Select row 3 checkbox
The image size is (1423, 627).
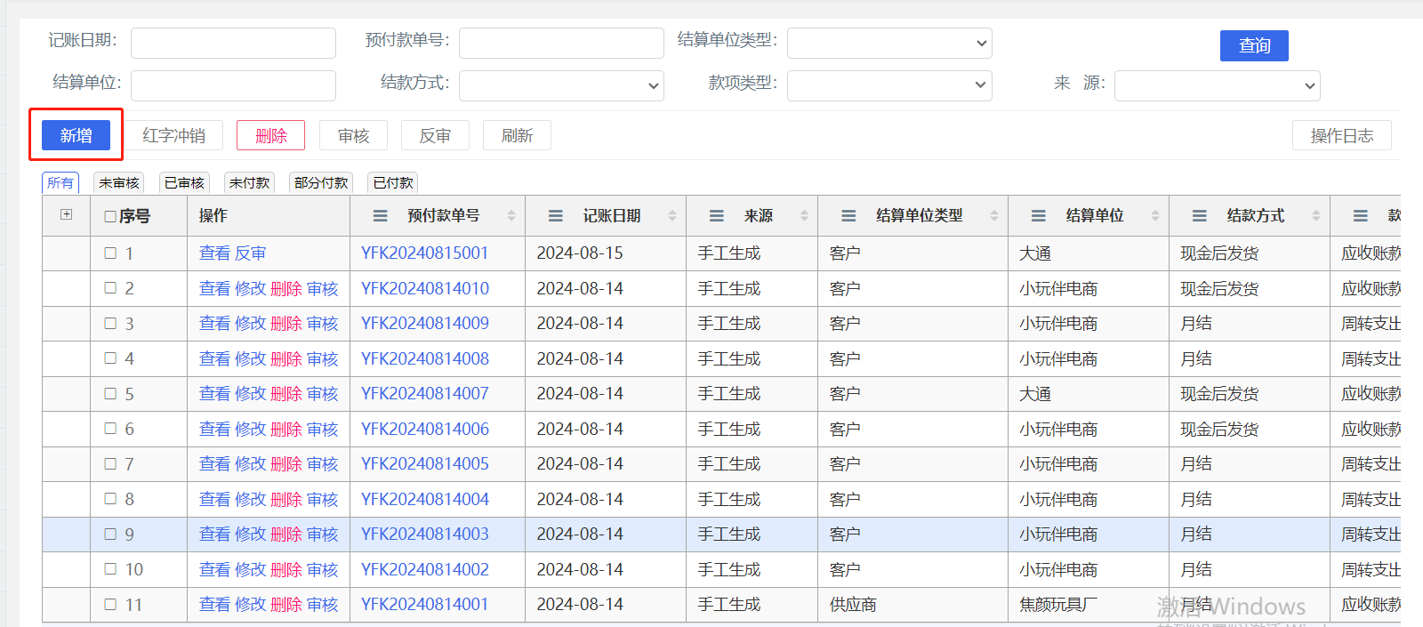[110, 323]
